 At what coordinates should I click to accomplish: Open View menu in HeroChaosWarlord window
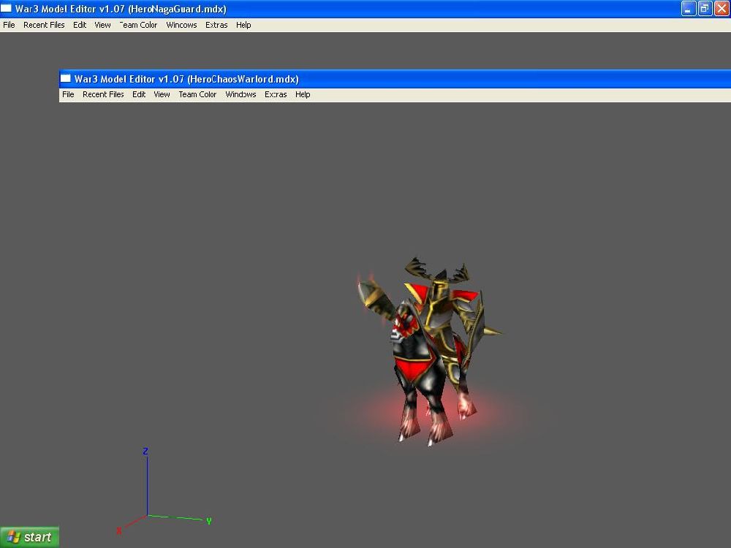(162, 94)
